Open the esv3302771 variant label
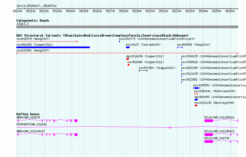246x157 pixels. coord(157,39)
